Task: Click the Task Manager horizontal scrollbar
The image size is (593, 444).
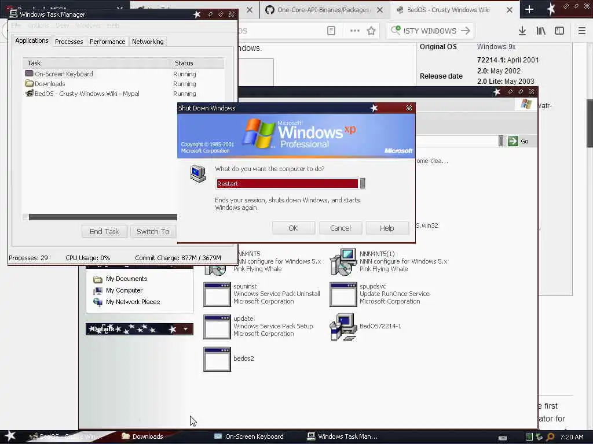Action: pyautogui.click(x=103, y=217)
